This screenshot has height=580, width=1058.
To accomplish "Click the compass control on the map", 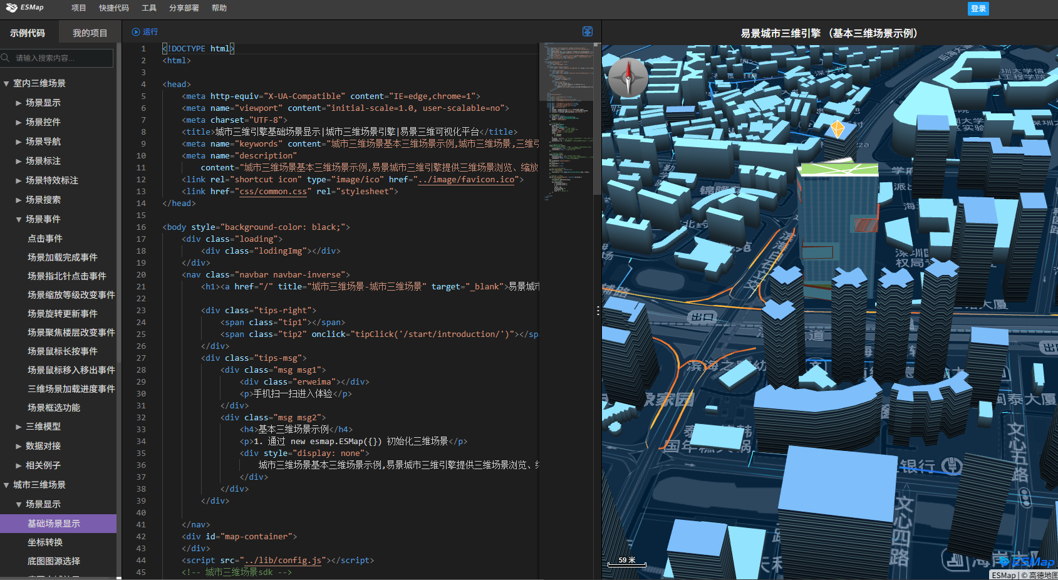I will click(x=628, y=78).
